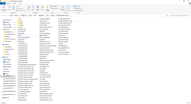
Task: Click the Up arrow navigation icon
Action: pos(9,15)
